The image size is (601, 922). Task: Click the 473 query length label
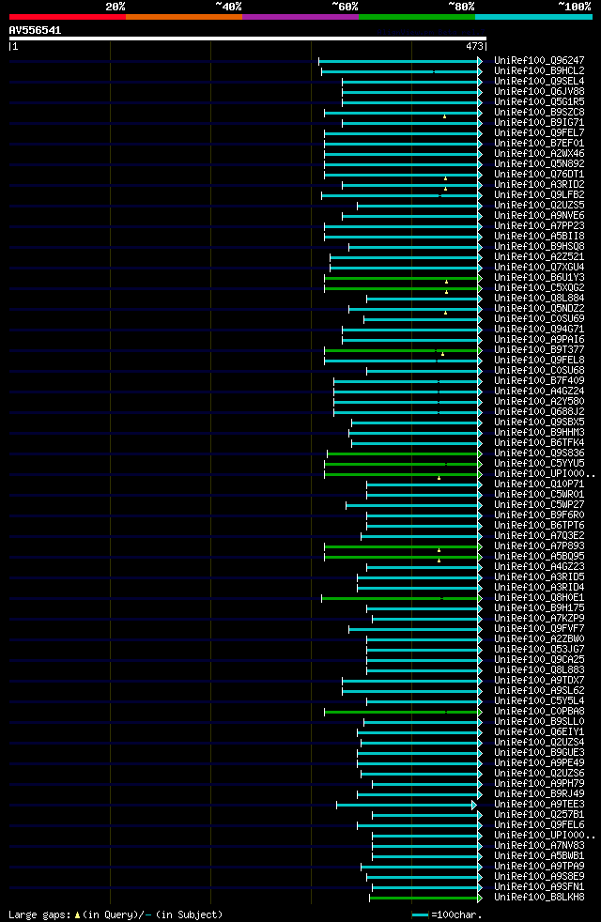point(474,46)
